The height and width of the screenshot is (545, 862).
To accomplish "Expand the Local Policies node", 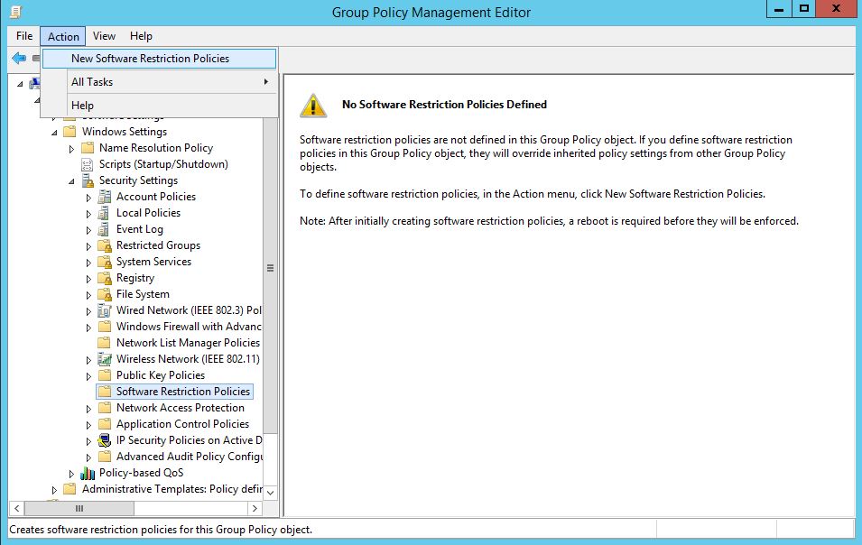I will coord(88,214).
